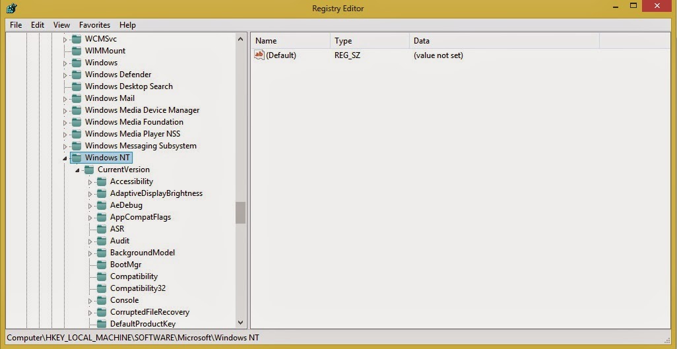
Task: Click the tree scrollbar up arrow
Action: 240,39
